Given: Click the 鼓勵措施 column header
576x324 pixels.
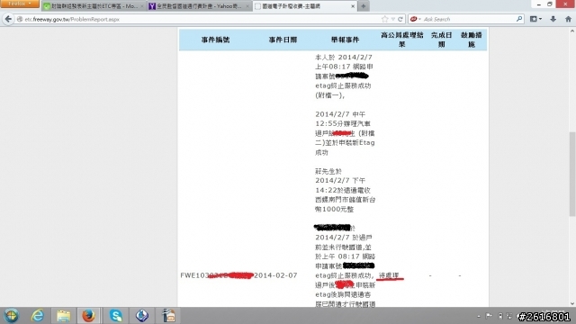Looking at the screenshot, I should [x=472, y=40].
